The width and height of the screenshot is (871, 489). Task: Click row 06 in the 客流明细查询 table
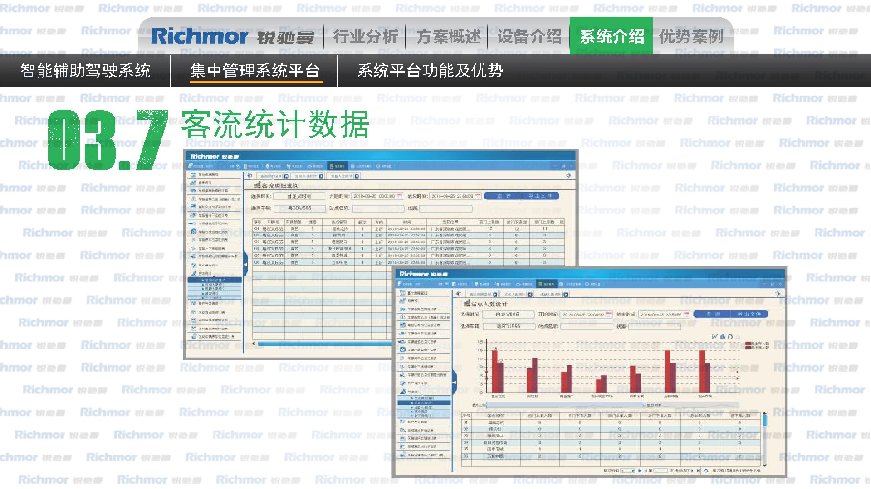pos(408,262)
